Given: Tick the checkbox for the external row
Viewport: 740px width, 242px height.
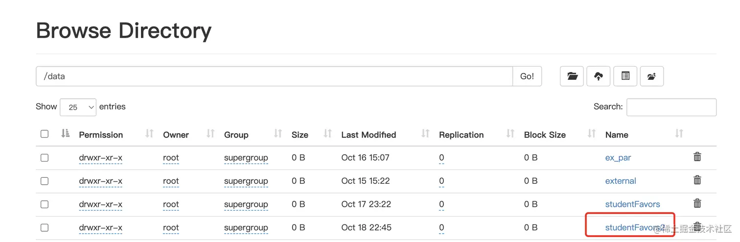Looking at the screenshot, I should pos(45,181).
